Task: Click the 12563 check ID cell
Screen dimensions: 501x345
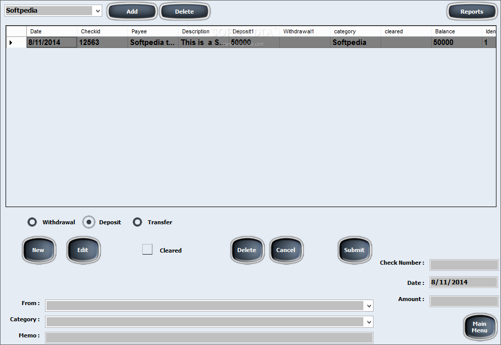Action: tap(103, 42)
